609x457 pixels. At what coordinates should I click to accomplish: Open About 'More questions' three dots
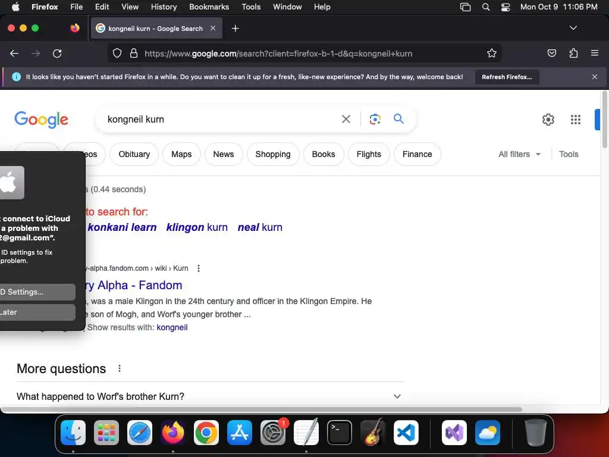point(120,368)
